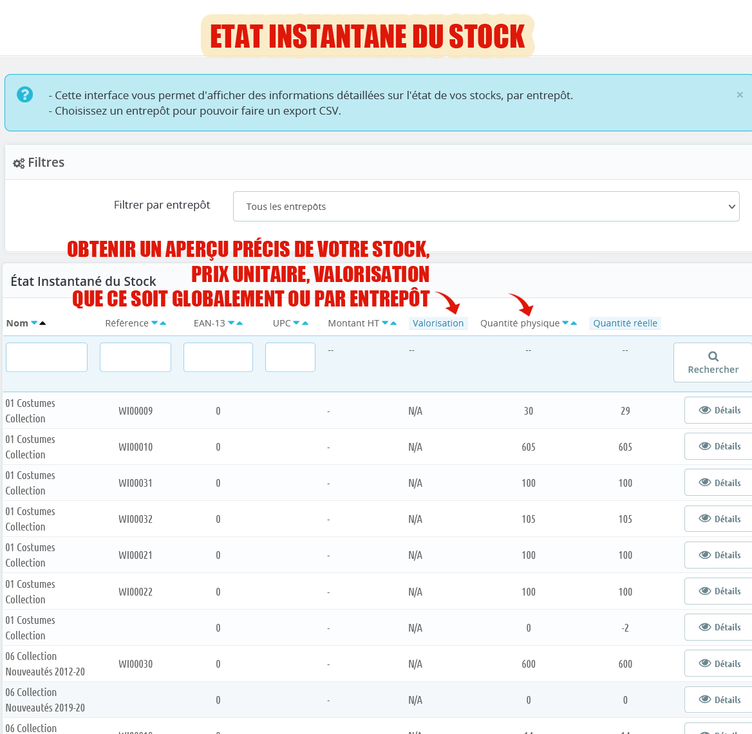This screenshot has height=734, width=752.
Task: Open the Filtrer par entrepôt dropdown
Action: [x=486, y=207]
